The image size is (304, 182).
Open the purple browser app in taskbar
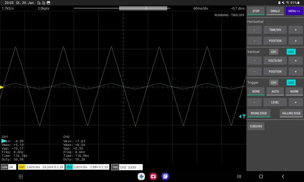point(165,177)
